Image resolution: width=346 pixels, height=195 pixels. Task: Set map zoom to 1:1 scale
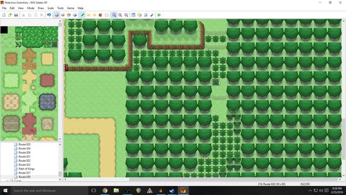114,15
